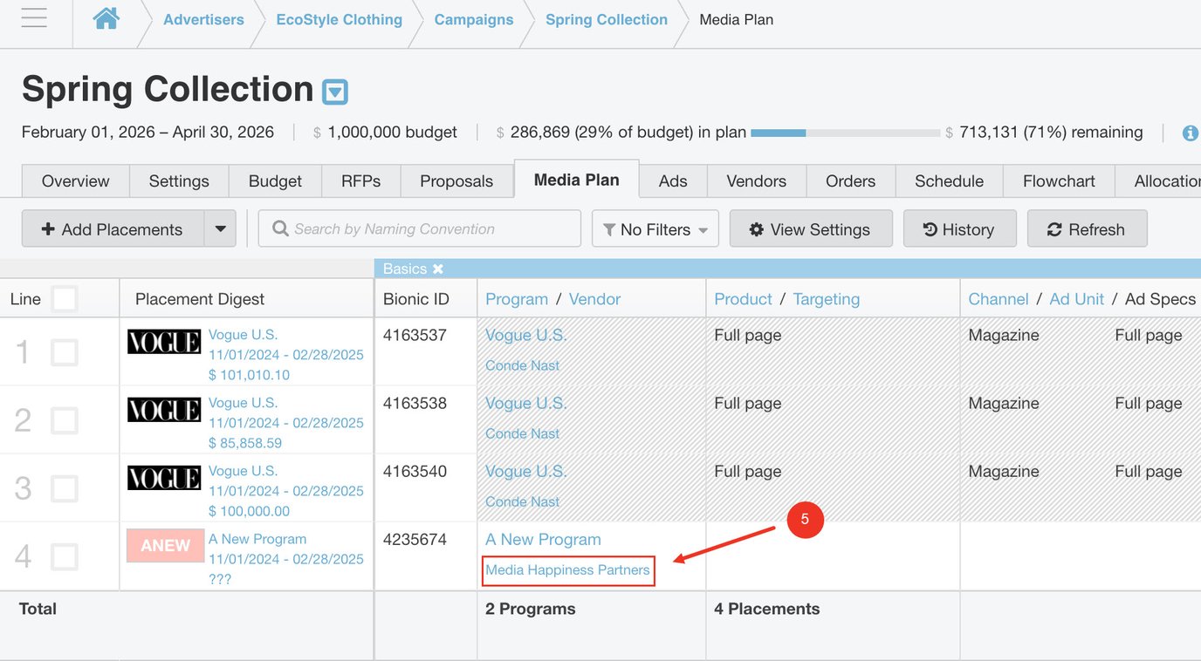
Task: Click the Add Placements button
Action: pyautogui.click(x=113, y=228)
